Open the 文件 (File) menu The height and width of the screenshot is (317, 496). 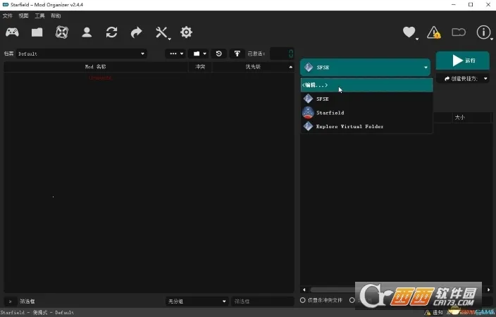click(x=7, y=15)
